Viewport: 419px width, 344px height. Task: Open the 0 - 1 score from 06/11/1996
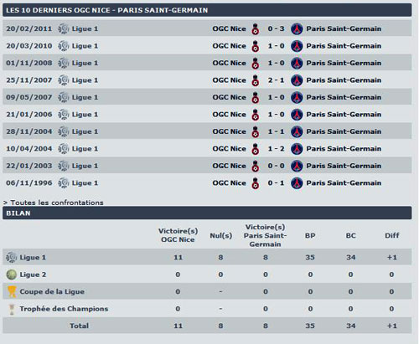coord(276,183)
